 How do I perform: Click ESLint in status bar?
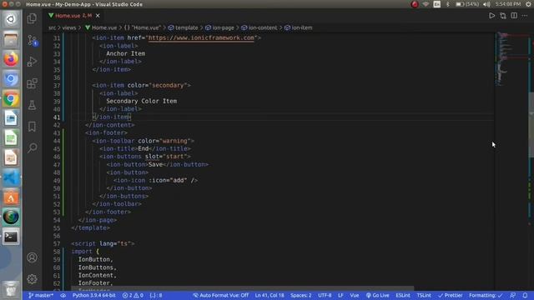point(403,295)
